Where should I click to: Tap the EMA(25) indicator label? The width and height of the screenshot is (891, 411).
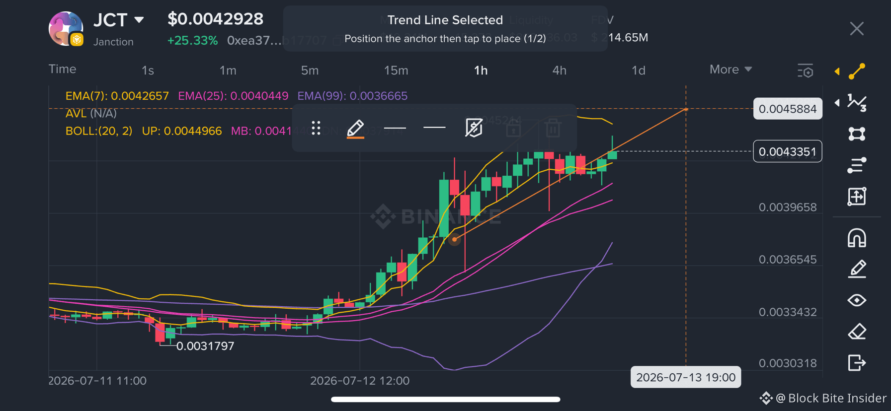point(233,96)
